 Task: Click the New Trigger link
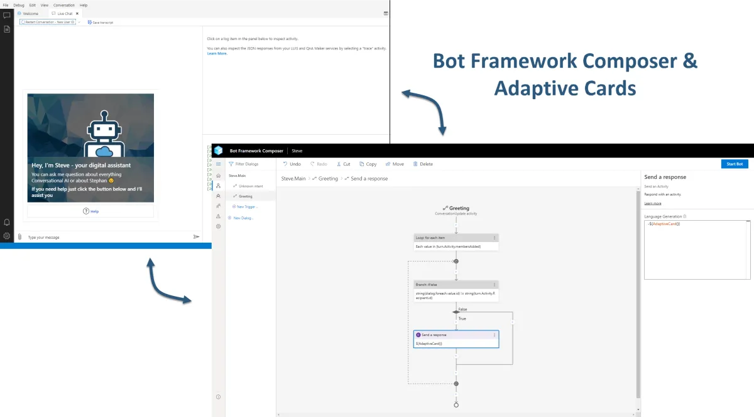(x=246, y=206)
